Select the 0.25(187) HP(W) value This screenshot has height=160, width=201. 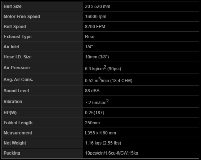[x=95, y=113]
